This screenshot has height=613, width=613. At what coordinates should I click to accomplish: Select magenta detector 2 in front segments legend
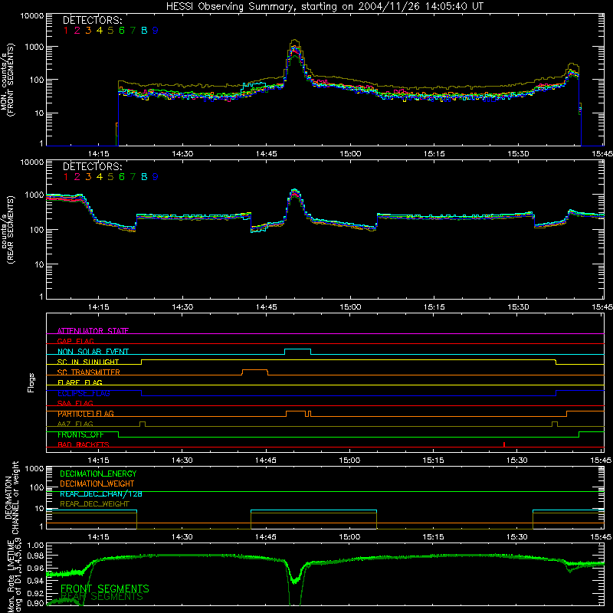77,31
